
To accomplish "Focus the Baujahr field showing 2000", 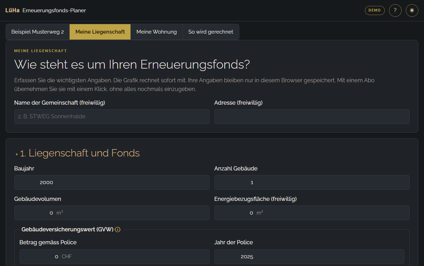I will coord(112,182).
